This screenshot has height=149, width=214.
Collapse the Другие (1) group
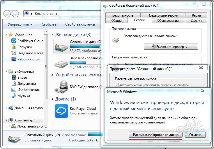click(x=52, y=99)
